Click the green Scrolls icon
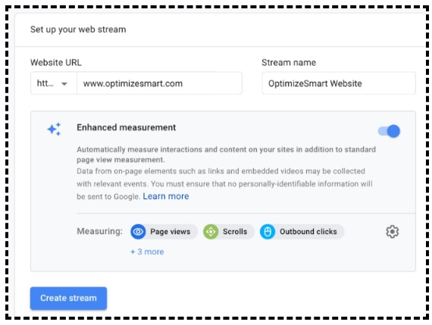432x325 pixels. click(x=211, y=232)
